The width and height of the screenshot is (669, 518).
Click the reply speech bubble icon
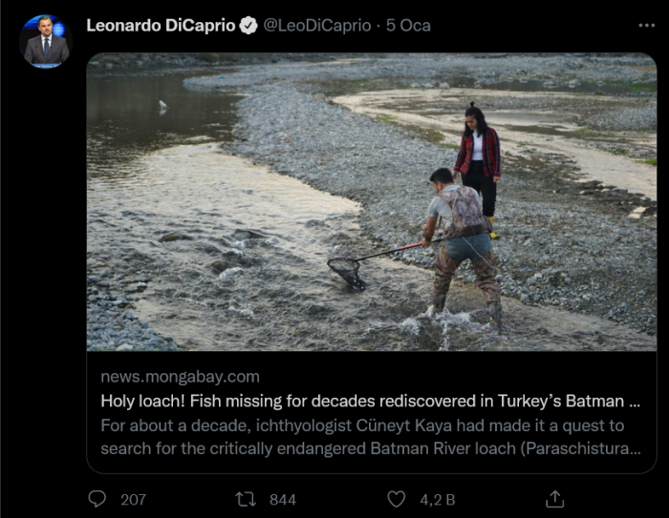97,499
